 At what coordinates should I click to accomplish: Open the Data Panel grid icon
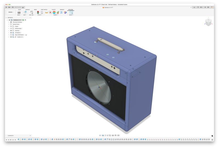coord(6,7)
